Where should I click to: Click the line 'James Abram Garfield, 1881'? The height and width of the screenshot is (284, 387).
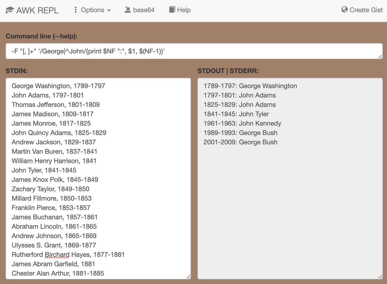pyautogui.click(x=54, y=263)
